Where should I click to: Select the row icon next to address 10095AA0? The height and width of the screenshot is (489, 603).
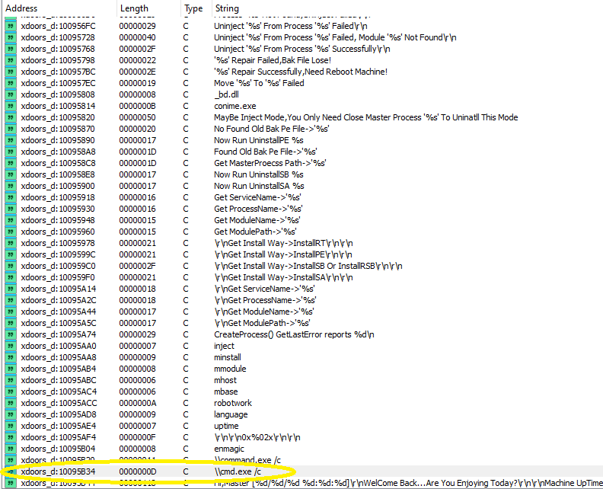(x=11, y=346)
